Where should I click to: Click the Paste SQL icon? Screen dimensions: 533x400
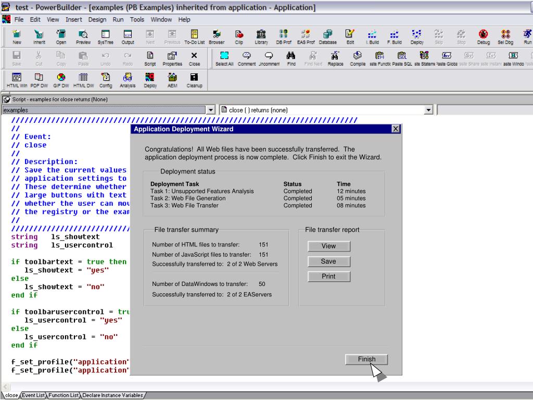point(402,58)
